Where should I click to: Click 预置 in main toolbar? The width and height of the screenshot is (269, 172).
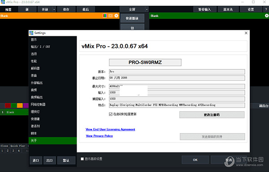click(x=8, y=9)
